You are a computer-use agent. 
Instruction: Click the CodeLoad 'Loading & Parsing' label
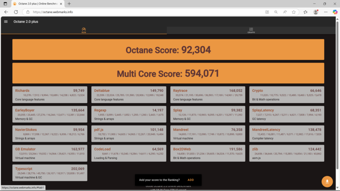105,158
